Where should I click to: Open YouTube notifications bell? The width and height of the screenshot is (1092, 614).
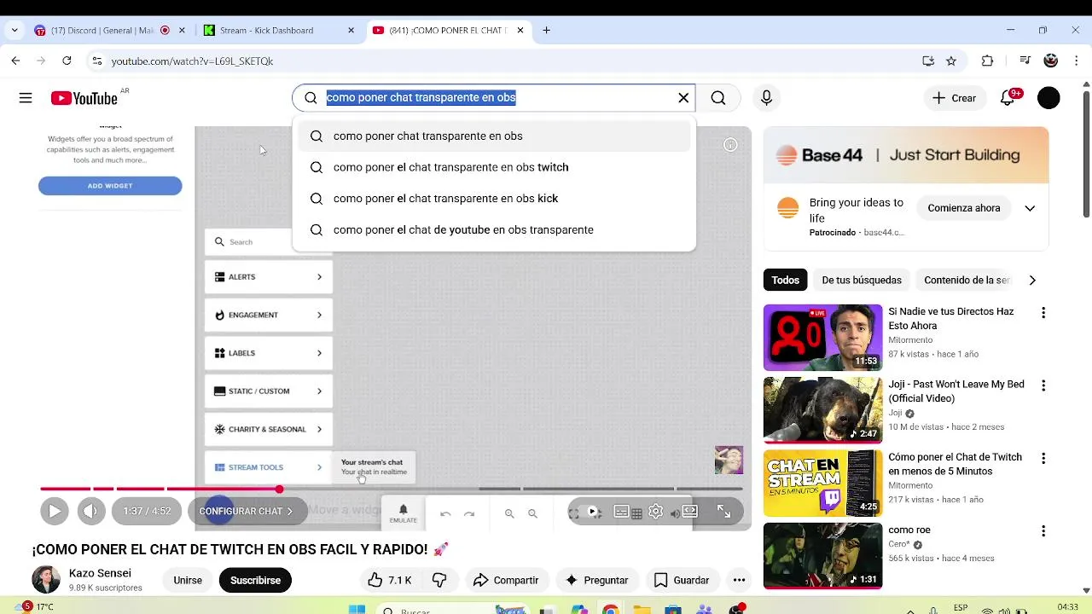1008,98
